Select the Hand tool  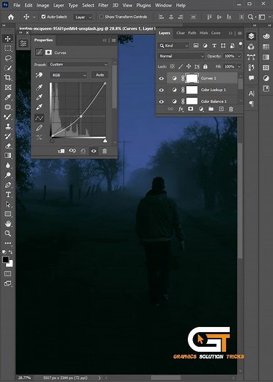coord(8,223)
